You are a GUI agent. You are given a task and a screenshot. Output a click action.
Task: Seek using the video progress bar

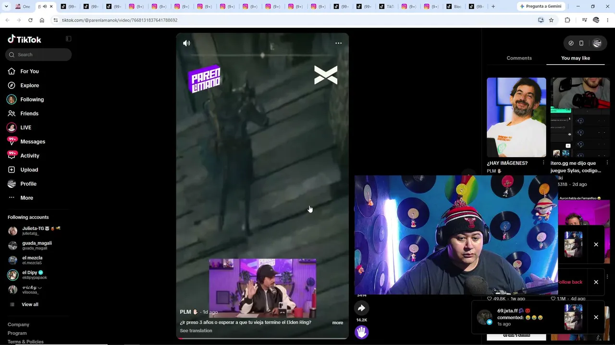[x=262, y=338]
